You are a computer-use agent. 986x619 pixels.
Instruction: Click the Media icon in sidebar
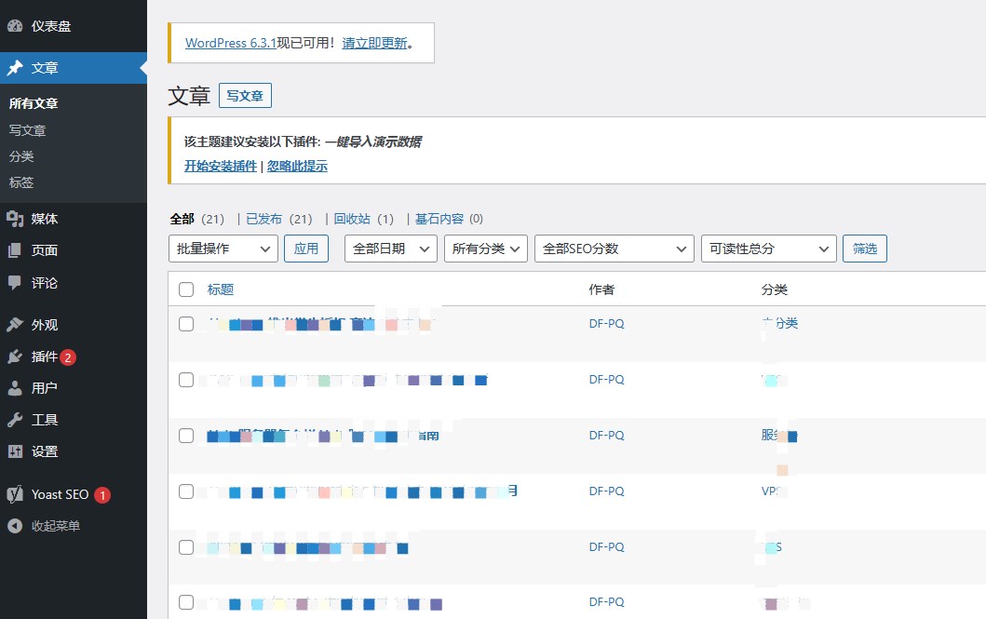click(15, 219)
